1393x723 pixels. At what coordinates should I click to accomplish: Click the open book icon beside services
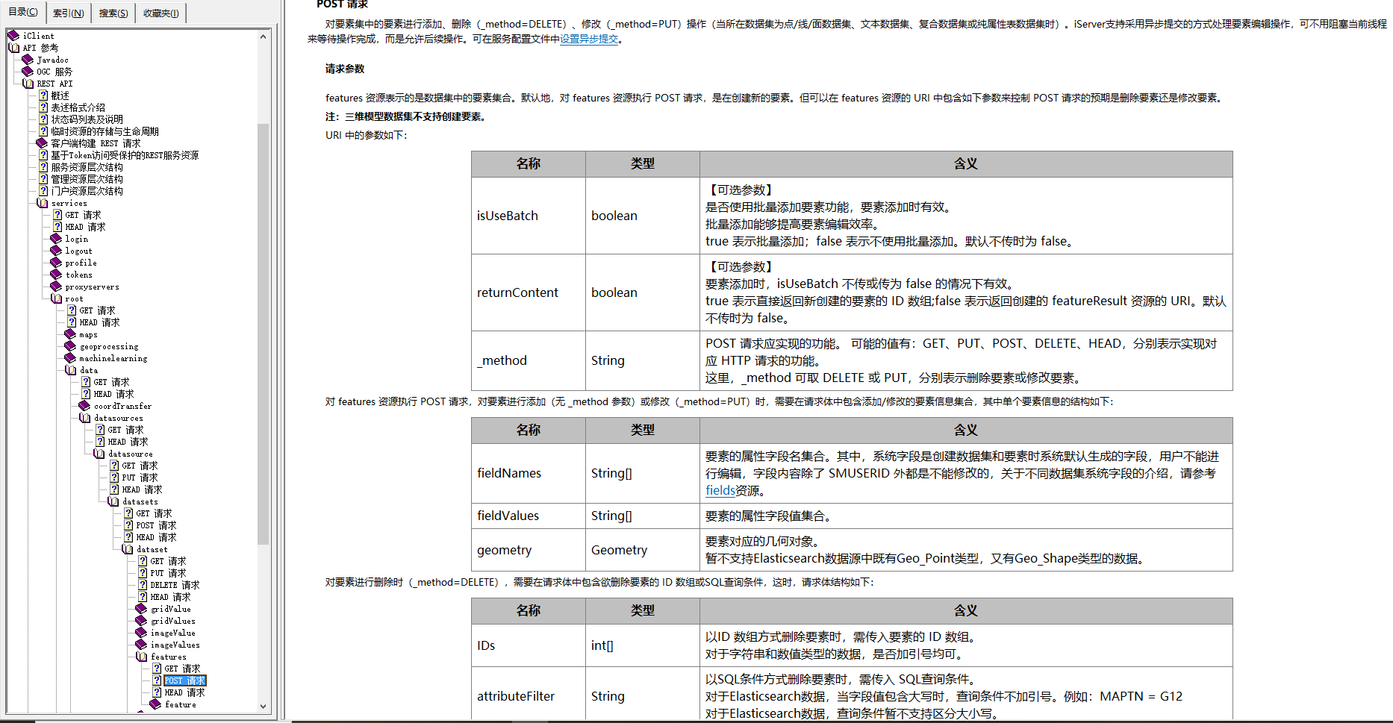(x=42, y=203)
